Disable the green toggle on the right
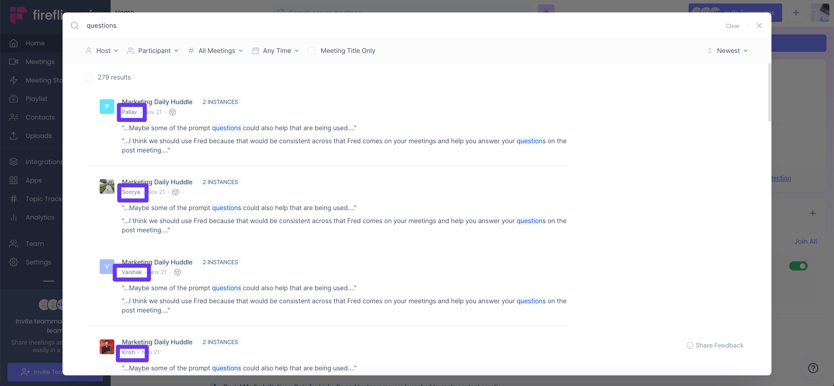 tap(798, 266)
